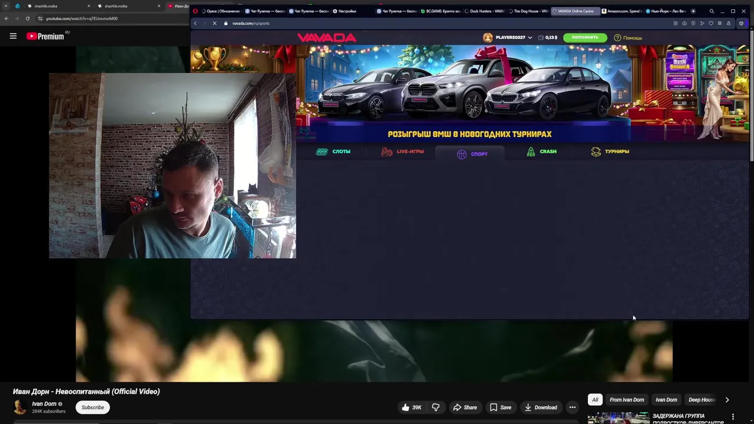754x424 pixels.
Task: Open ТУРНИРЫ tournaments section
Action: [x=610, y=151]
